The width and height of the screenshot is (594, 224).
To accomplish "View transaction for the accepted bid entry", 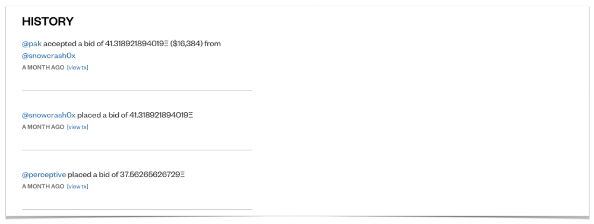I will [x=78, y=68].
